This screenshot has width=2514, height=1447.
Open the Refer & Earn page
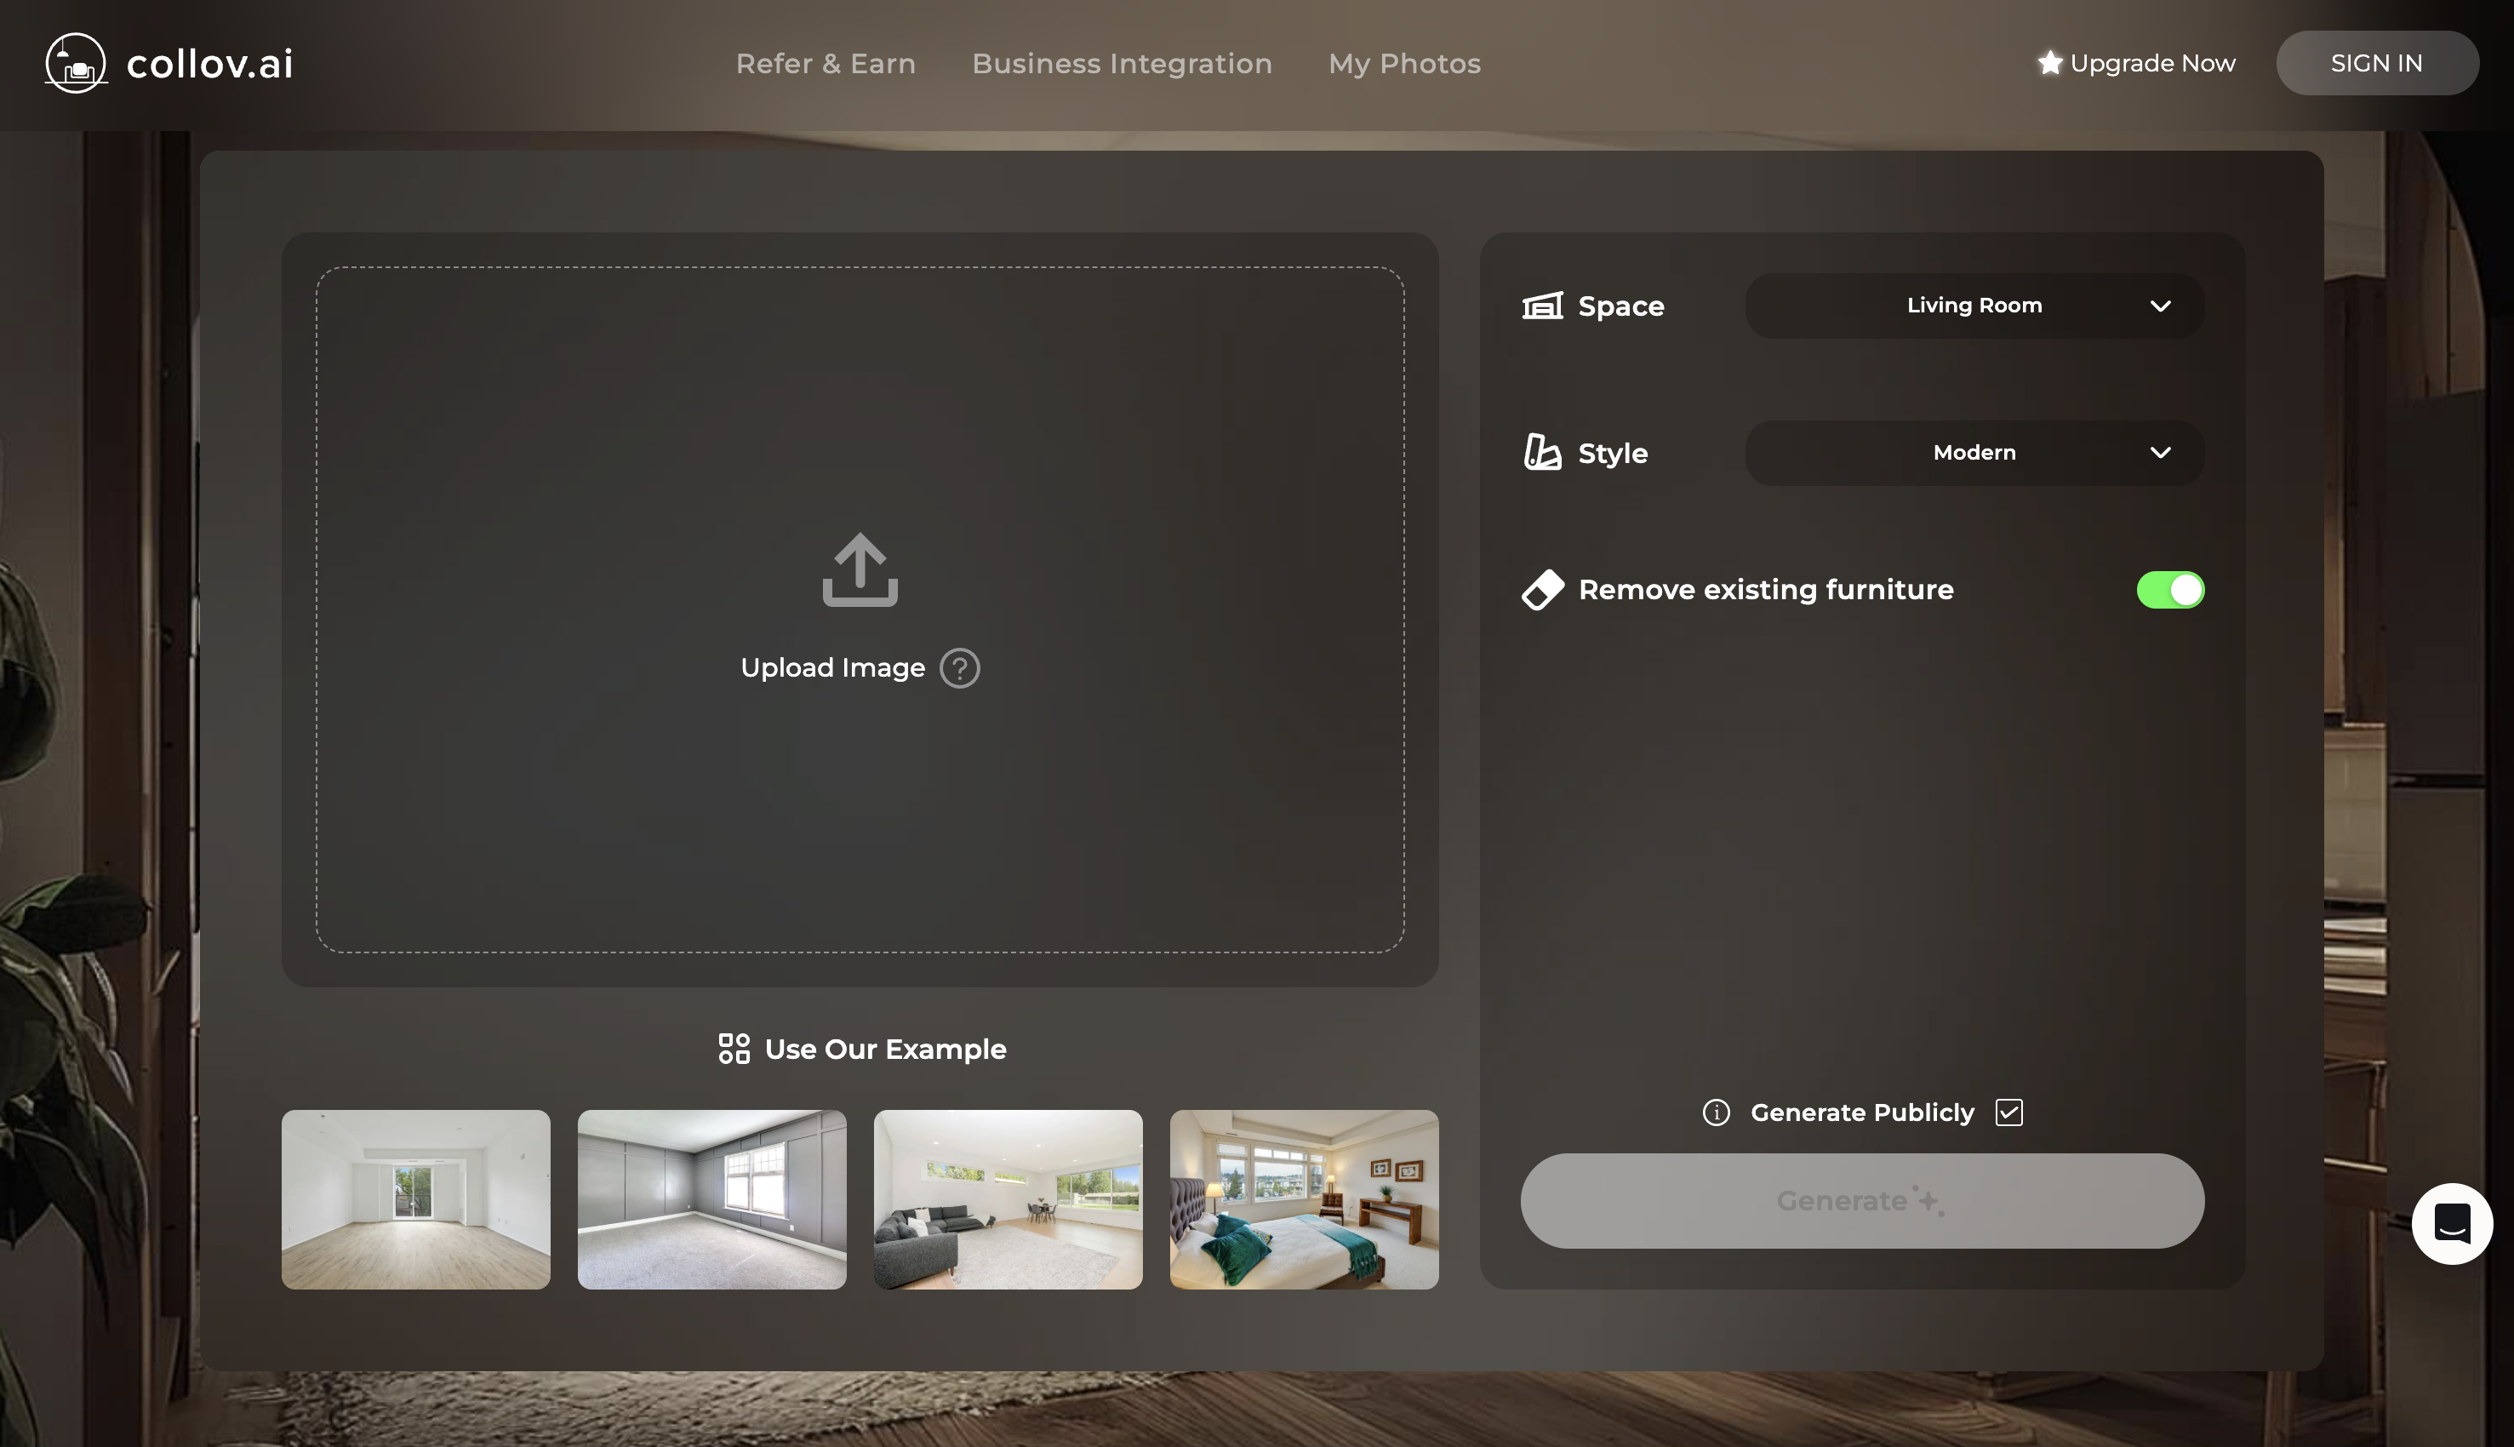[826, 63]
